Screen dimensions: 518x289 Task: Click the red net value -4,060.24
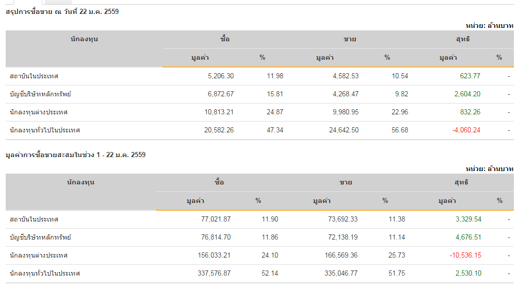[466, 130]
